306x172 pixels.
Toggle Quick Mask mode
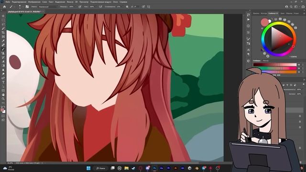[3, 116]
